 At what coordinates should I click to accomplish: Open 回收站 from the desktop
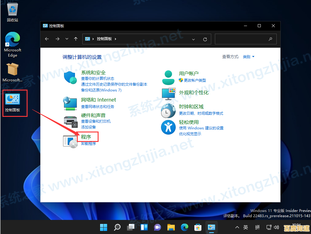point(13,9)
